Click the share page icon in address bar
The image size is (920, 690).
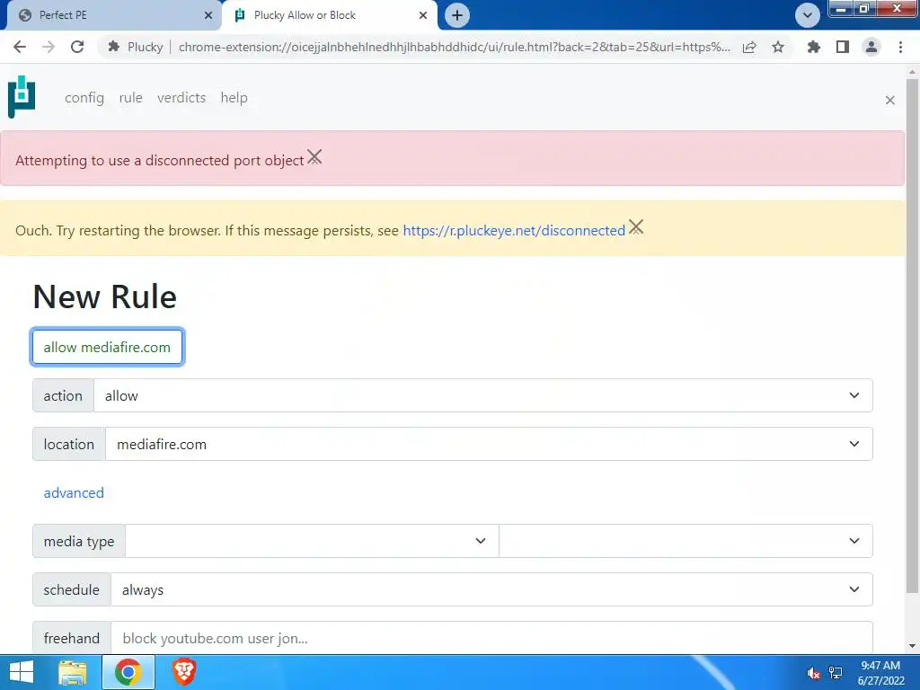[749, 47]
